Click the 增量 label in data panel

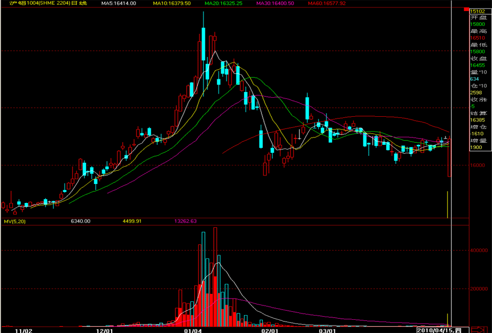tap(478, 141)
